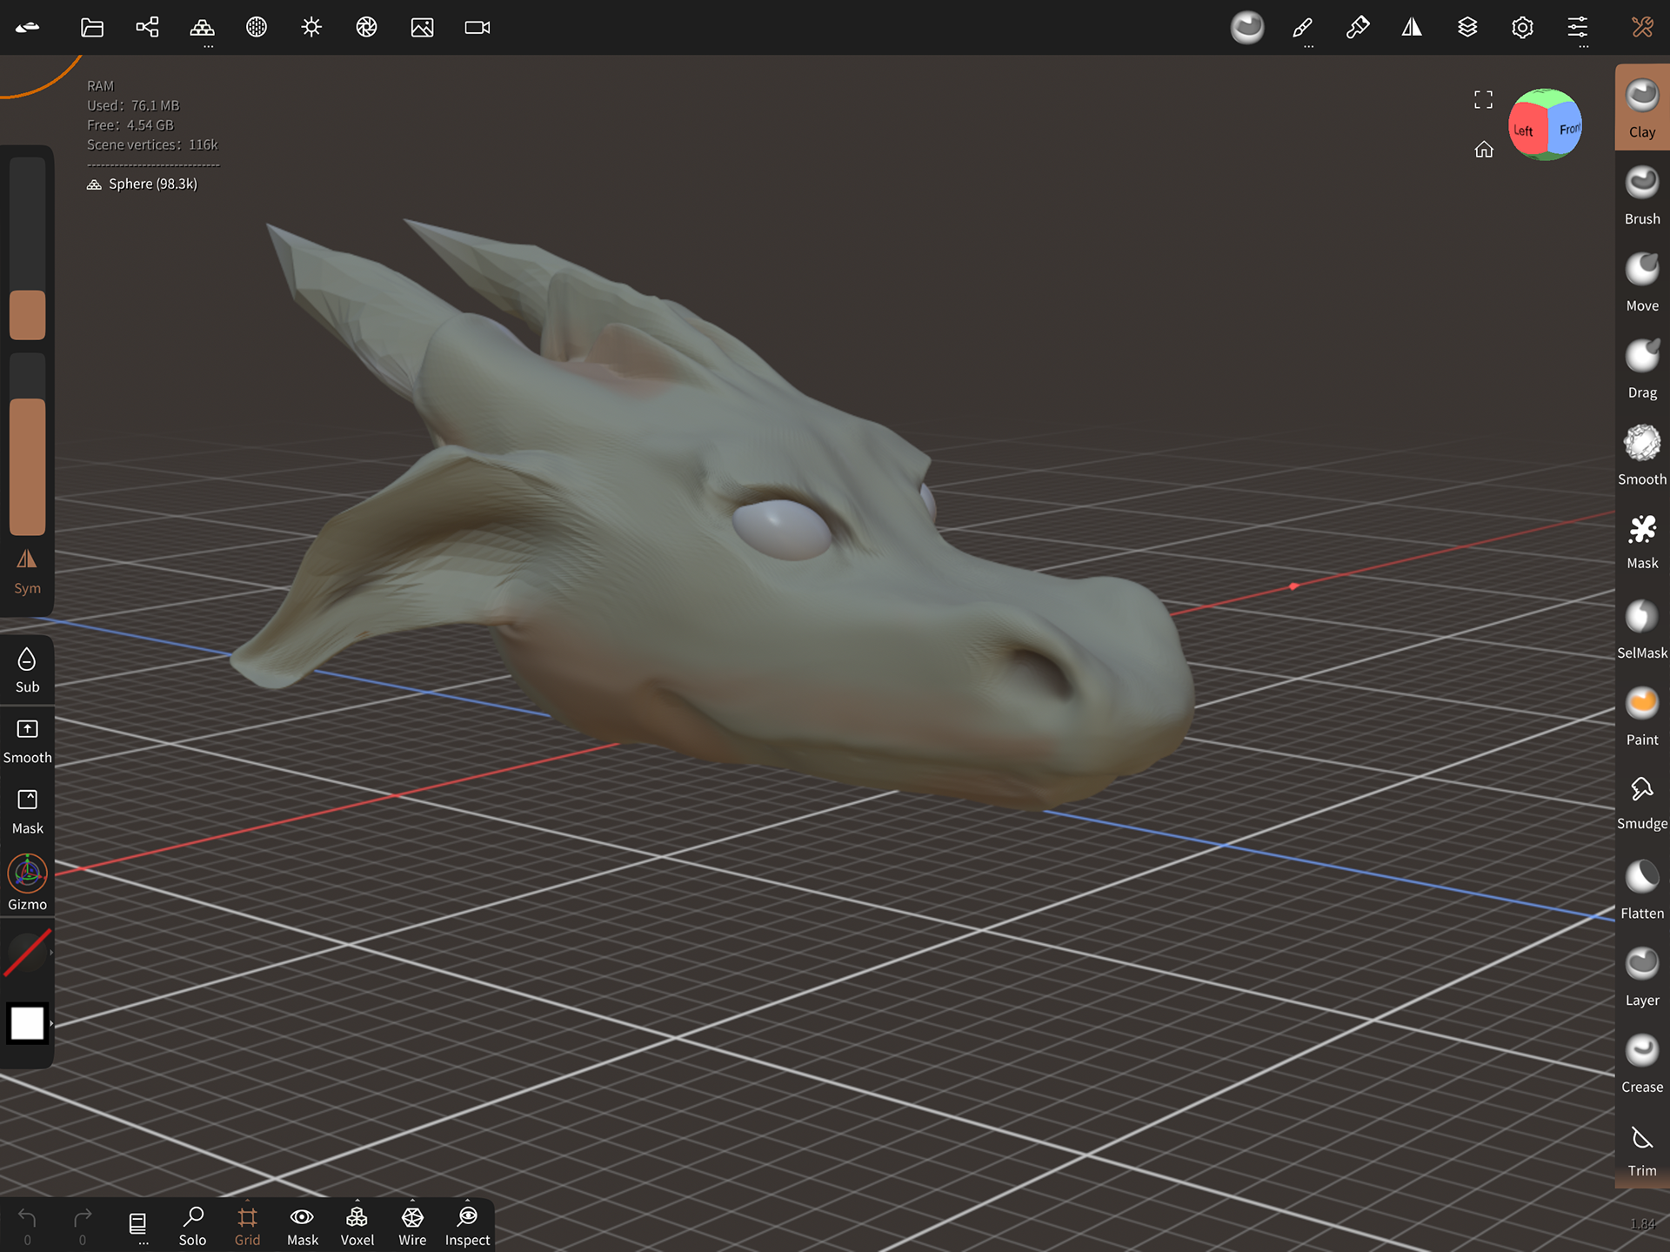Pick the Flatten tool

(1641, 888)
